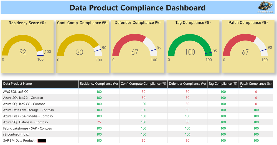Select the Defender Compliance gauge arc
The height and width of the screenshot is (145, 277).
(135, 45)
